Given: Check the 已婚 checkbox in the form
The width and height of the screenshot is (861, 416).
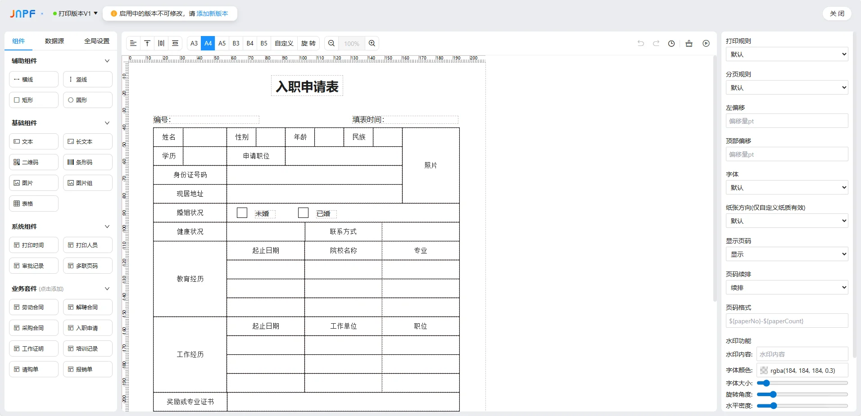Looking at the screenshot, I should coord(303,212).
